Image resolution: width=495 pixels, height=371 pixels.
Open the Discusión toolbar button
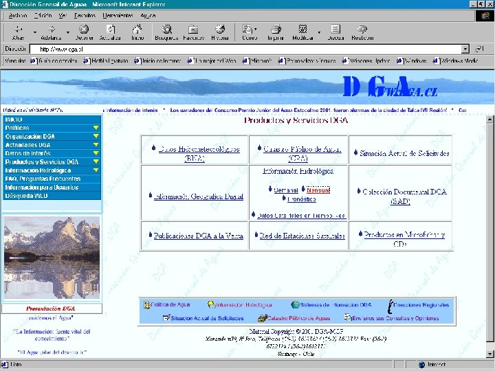tap(335, 32)
